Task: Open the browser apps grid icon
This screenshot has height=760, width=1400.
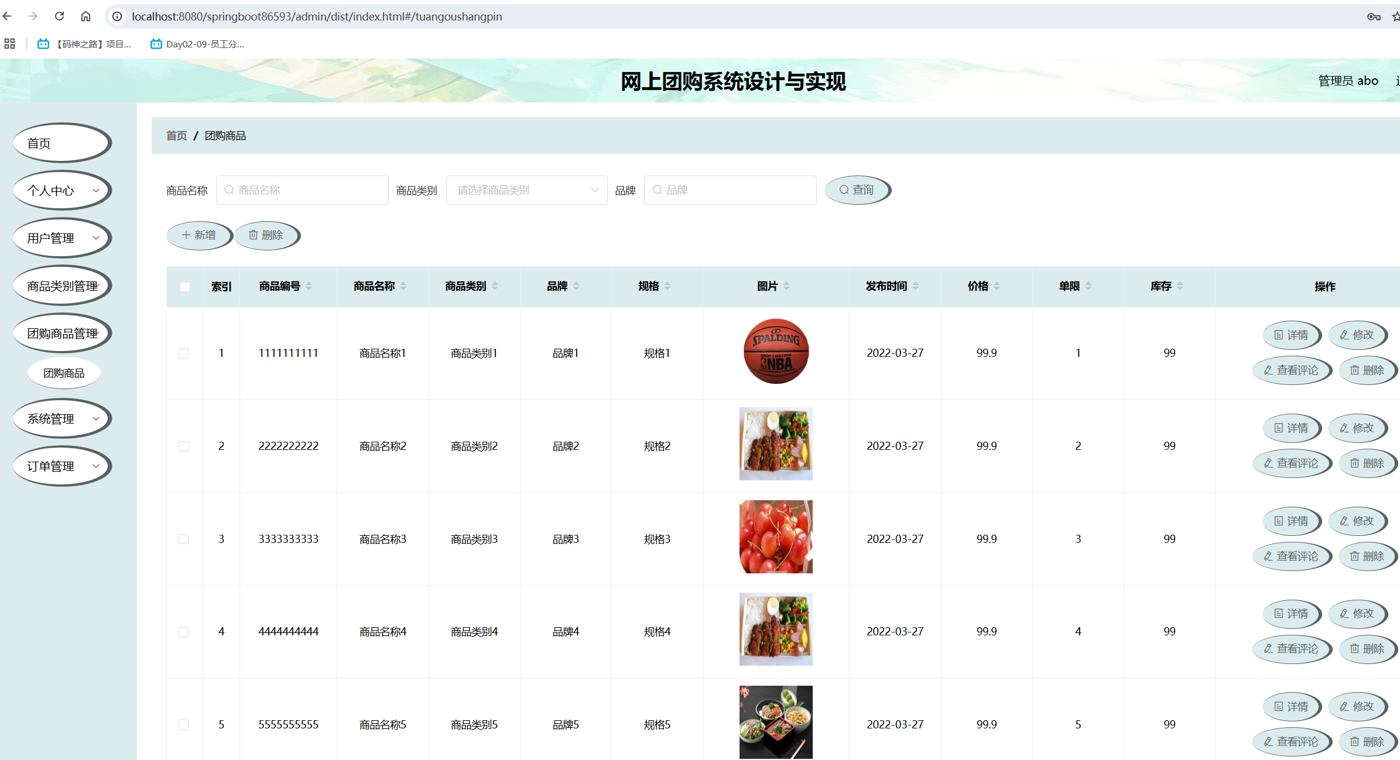Action: click(x=9, y=44)
